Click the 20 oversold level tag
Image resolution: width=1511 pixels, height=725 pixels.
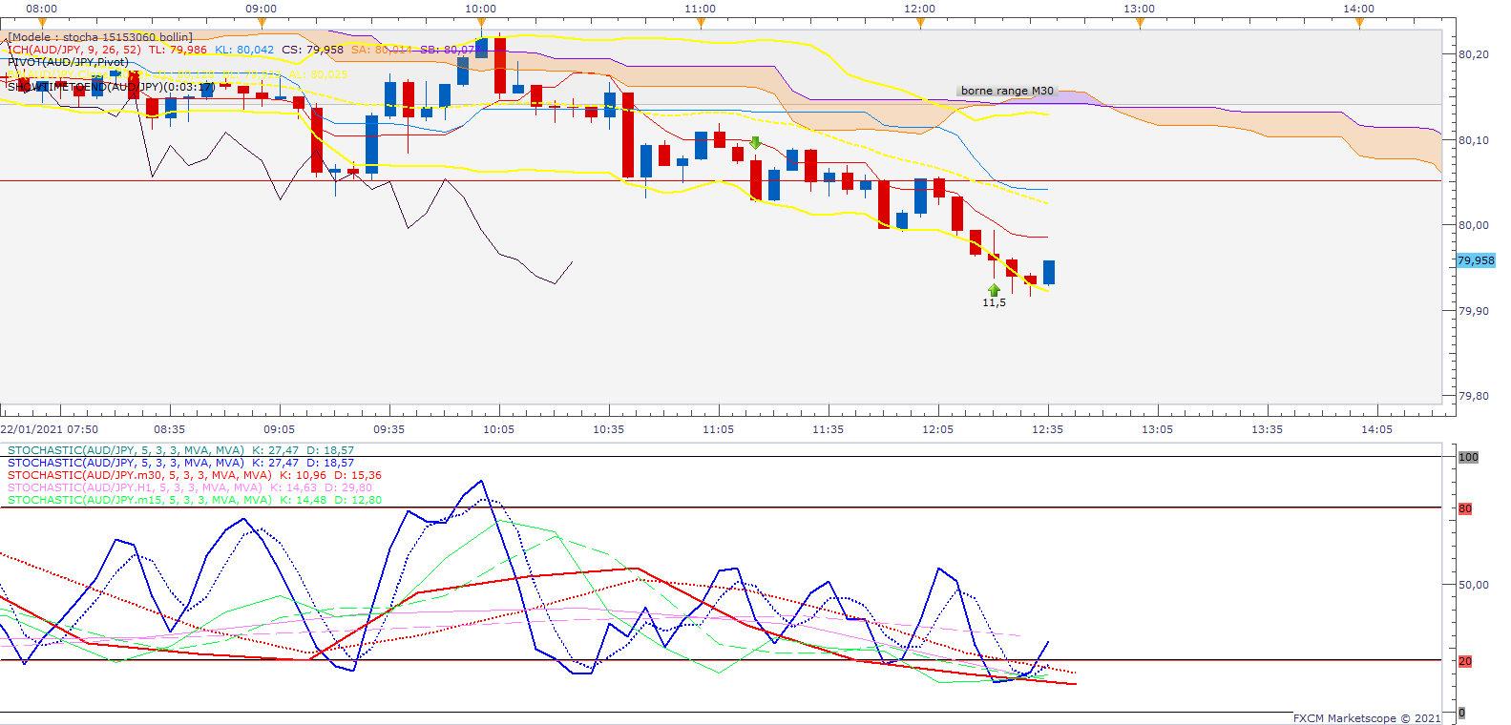pyautogui.click(x=1465, y=661)
